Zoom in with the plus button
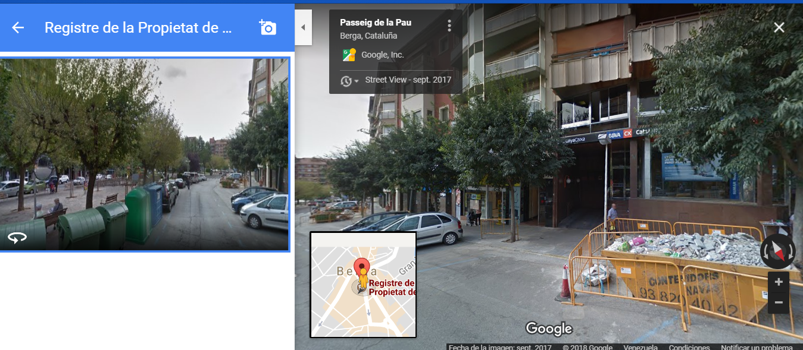This screenshot has width=803, height=350. (779, 282)
